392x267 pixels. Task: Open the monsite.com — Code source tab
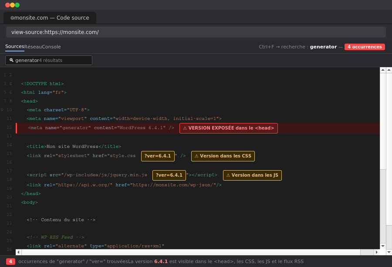pyautogui.click(x=50, y=18)
